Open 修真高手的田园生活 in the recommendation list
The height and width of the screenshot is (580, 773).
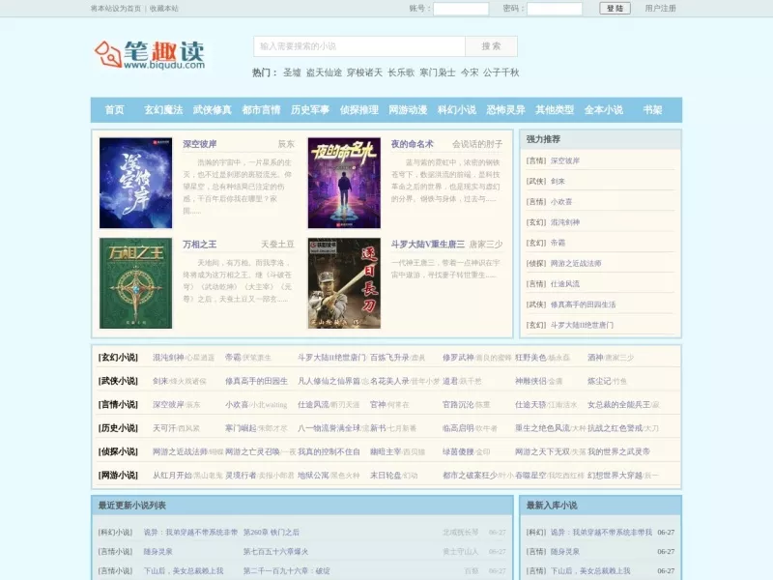tap(583, 304)
